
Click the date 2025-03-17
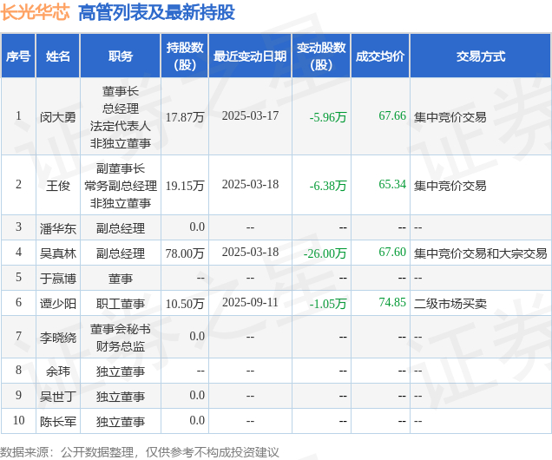coord(250,115)
